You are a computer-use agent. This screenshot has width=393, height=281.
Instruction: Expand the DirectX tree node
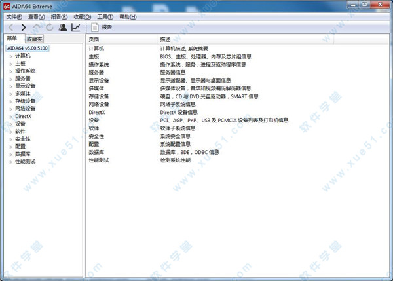[10, 117]
